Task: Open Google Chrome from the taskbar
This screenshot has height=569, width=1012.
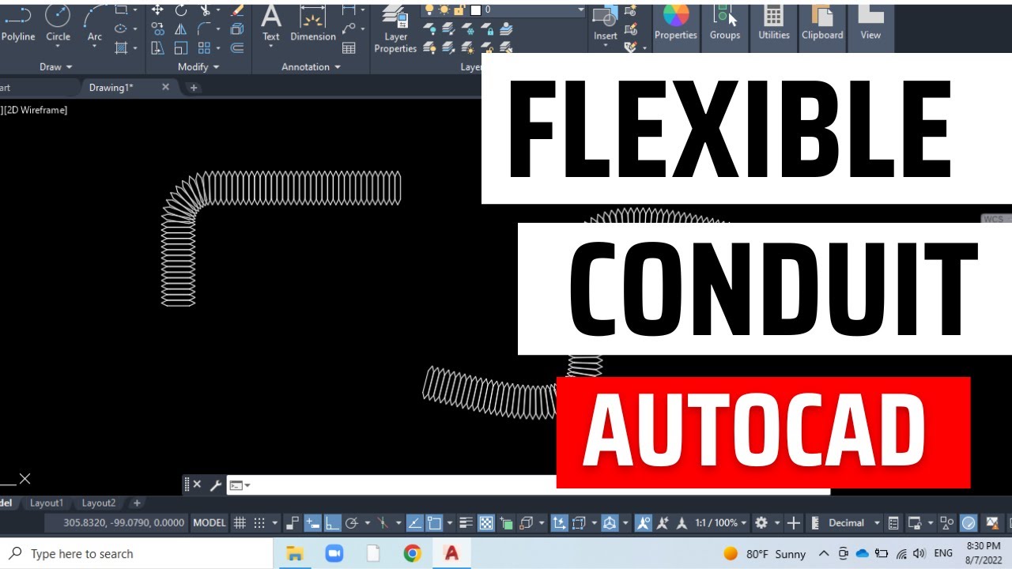Action: [412, 554]
